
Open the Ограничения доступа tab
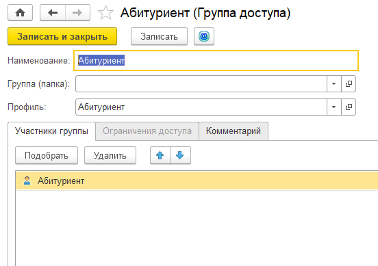click(x=147, y=131)
